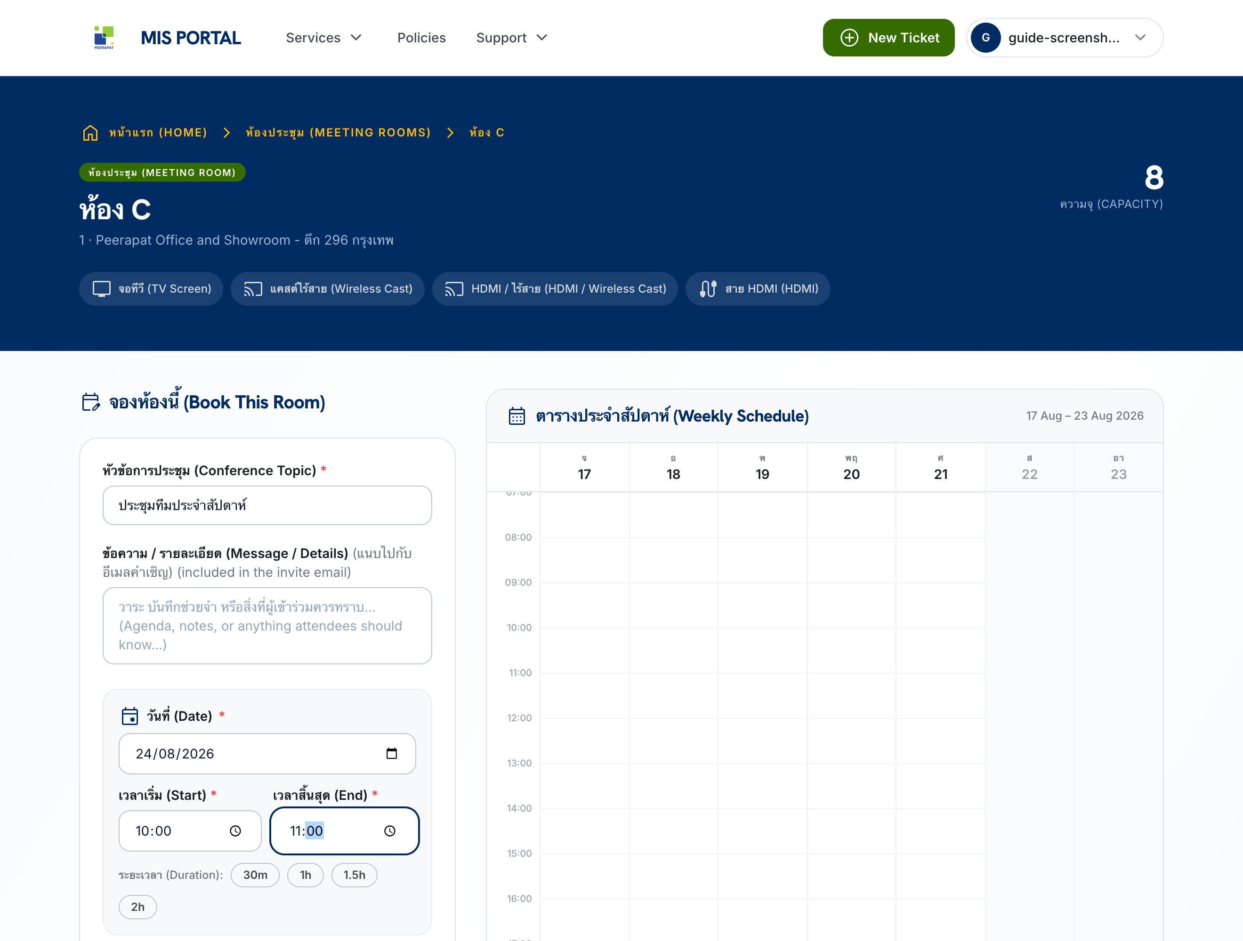The width and height of the screenshot is (1243, 941).
Task: Click the New Ticket button
Action: [x=888, y=38]
